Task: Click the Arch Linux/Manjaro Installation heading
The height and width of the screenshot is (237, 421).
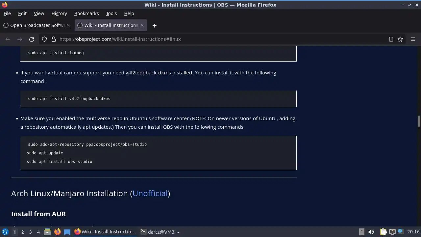Action: tap(90, 193)
